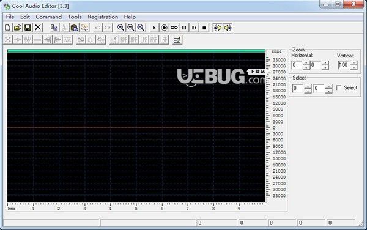Zoom in with the plus magnifier
Image resolution: width=367 pixels, height=230 pixels.
pos(120,28)
